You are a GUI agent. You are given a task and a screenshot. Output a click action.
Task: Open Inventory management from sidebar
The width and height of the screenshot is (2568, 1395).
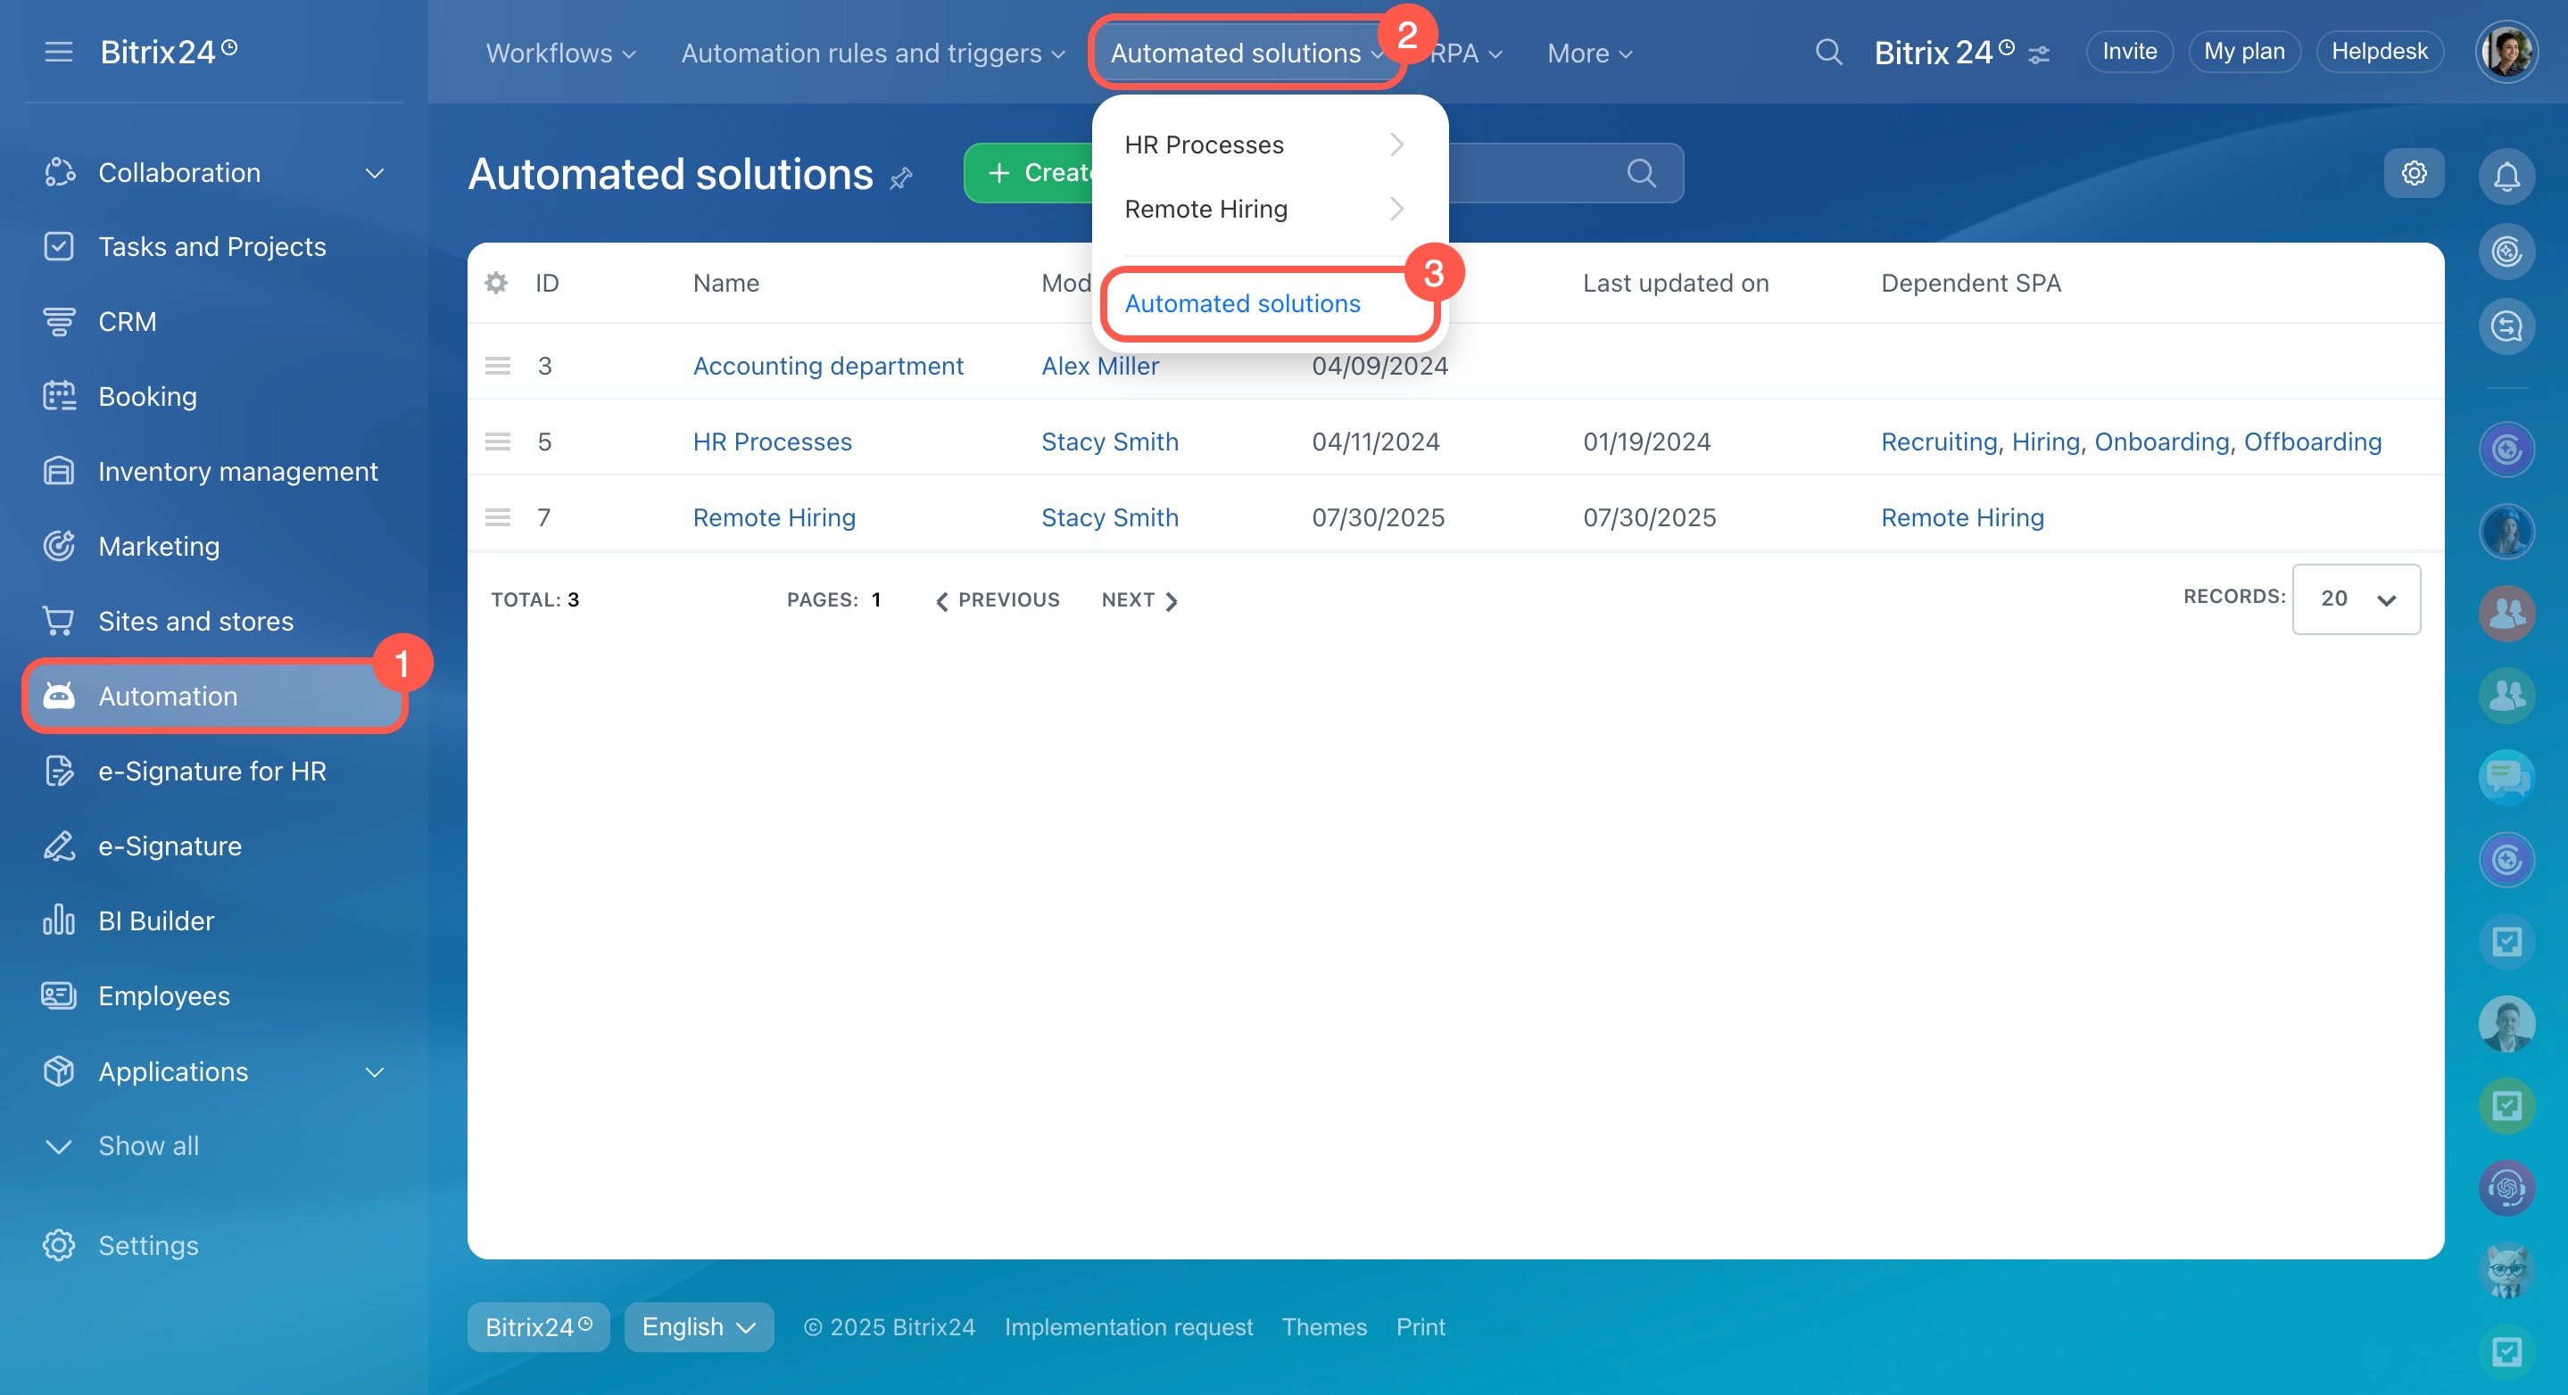(237, 471)
